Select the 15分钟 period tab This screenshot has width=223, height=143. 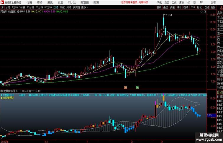pyautogui.click(x=30, y=7)
